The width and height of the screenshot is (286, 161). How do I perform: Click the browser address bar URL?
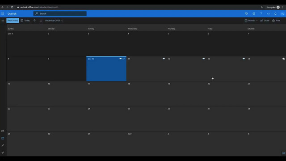[x=39, y=7]
